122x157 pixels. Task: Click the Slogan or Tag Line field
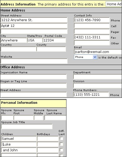pyautogui.click(x=33, y=86)
